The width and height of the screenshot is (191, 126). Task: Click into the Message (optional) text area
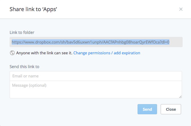(96, 89)
